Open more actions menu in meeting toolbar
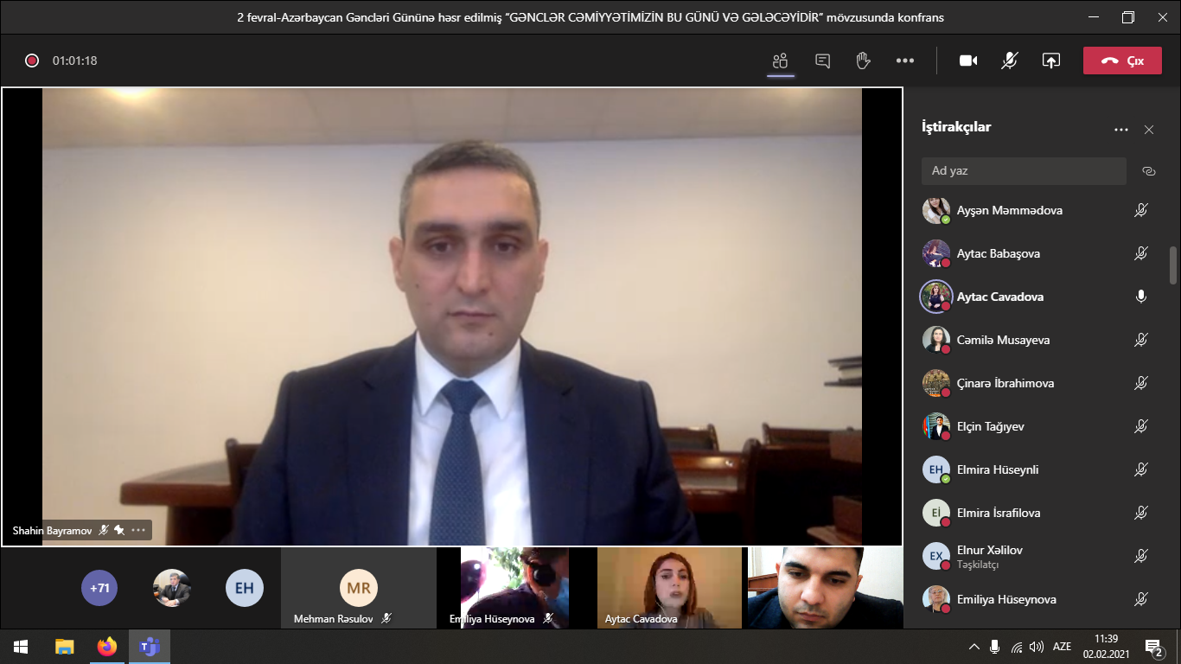 (x=904, y=61)
